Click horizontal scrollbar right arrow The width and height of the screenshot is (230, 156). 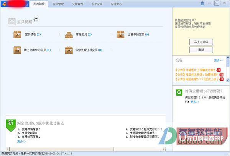[164, 149]
